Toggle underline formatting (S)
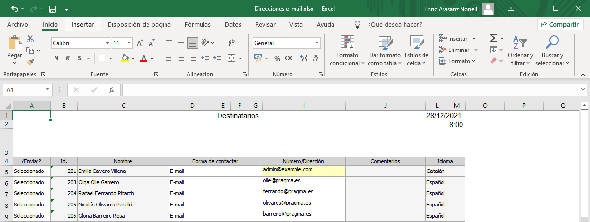 (x=79, y=58)
